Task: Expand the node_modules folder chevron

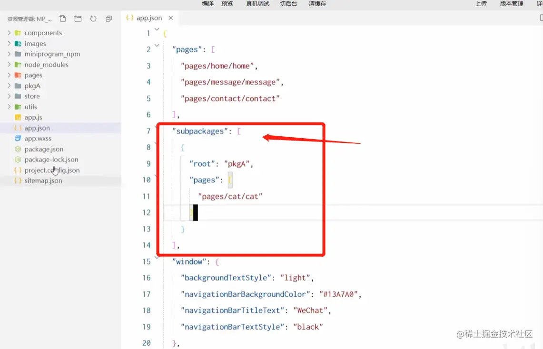Action: tap(9, 65)
